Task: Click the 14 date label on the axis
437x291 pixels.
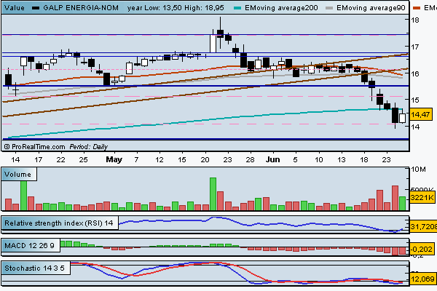Action: pos(15,159)
